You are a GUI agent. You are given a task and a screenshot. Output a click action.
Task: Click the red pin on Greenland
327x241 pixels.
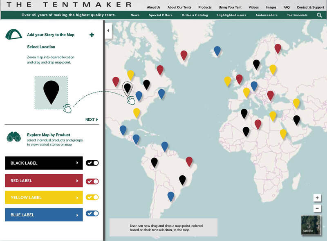click(184, 55)
